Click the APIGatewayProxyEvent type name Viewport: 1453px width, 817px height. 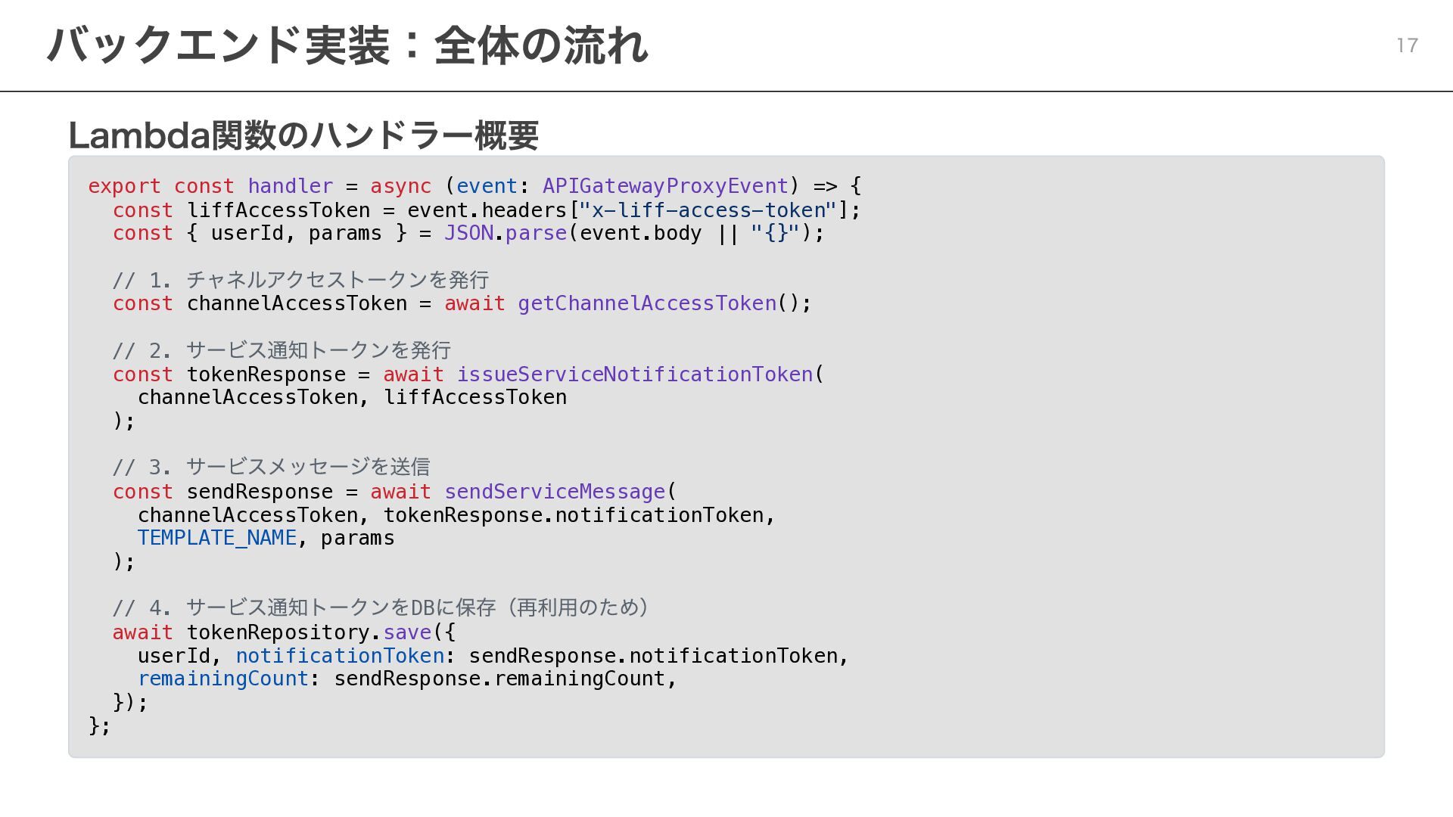(665, 186)
